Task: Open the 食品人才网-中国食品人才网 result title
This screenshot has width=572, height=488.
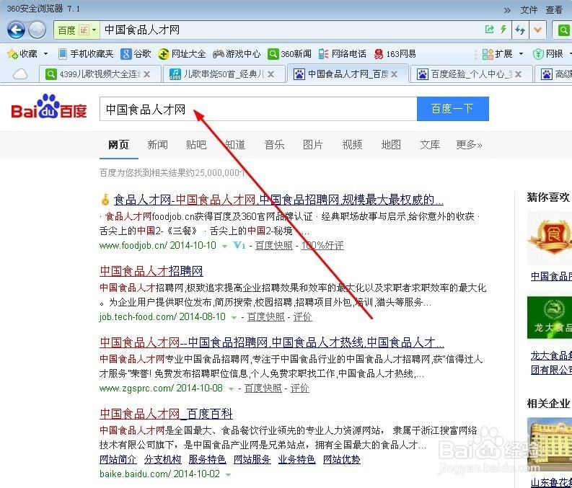Action: tap(278, 200)
